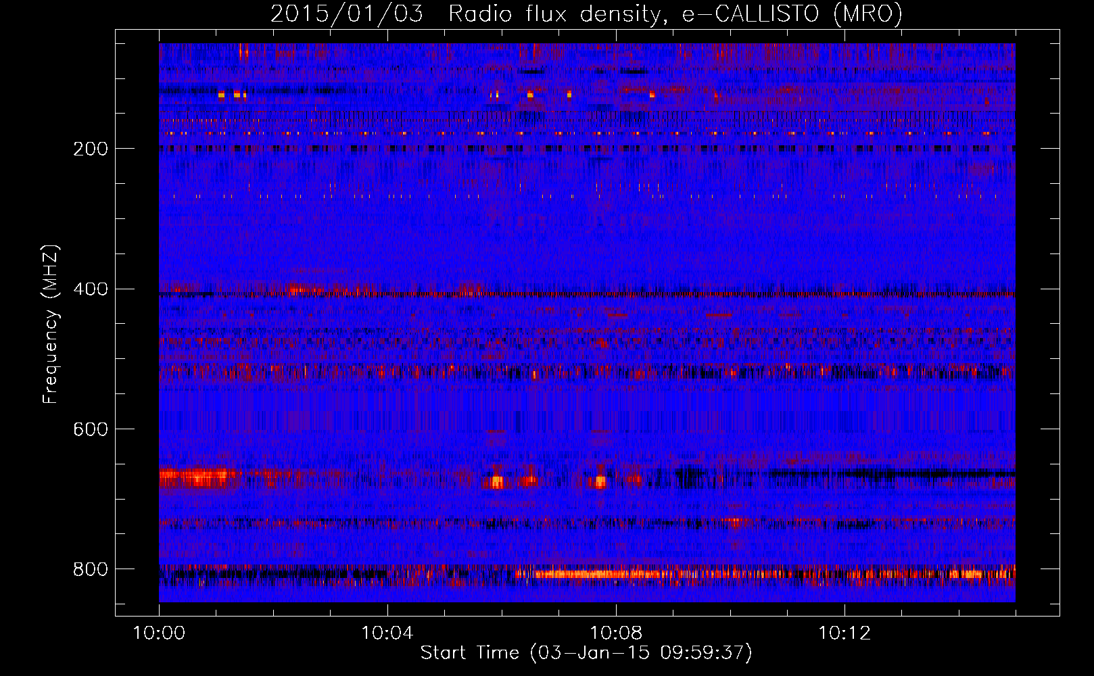Click the 'Frequency (MHZ)' axis label
The height and width of the screenshot is (676, 1094).
(51, 324)
